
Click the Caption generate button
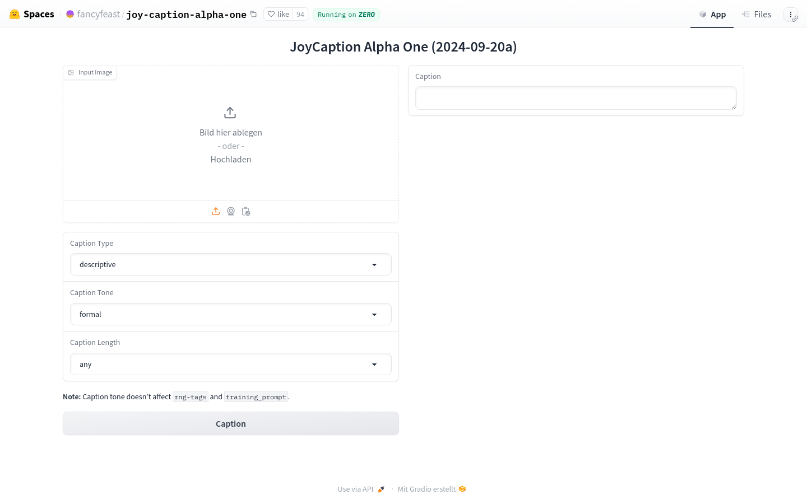[x=231, y=424]
